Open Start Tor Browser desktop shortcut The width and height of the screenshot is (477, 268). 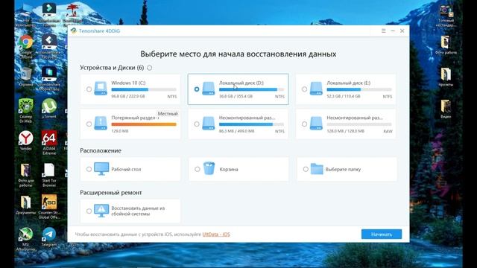pos(49,170)
